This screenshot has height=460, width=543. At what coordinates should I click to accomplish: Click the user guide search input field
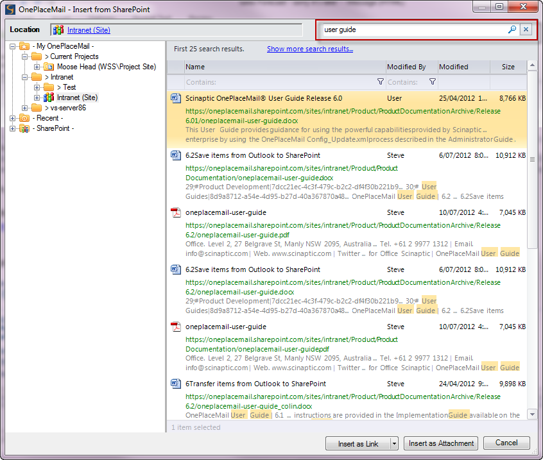point(411,30)
